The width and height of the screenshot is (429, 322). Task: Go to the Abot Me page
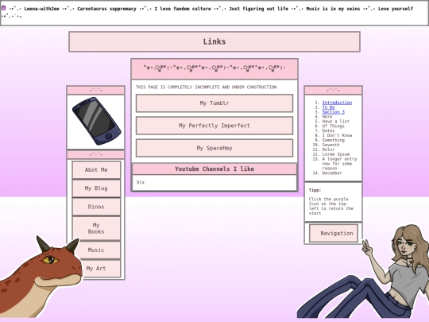point(96,170)
